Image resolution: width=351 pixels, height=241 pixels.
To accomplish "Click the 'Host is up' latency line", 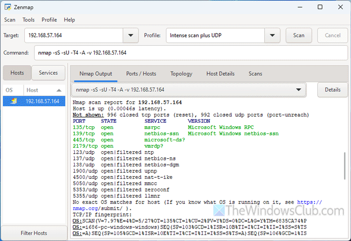I will pyautogui.click(x=119, y=109).
